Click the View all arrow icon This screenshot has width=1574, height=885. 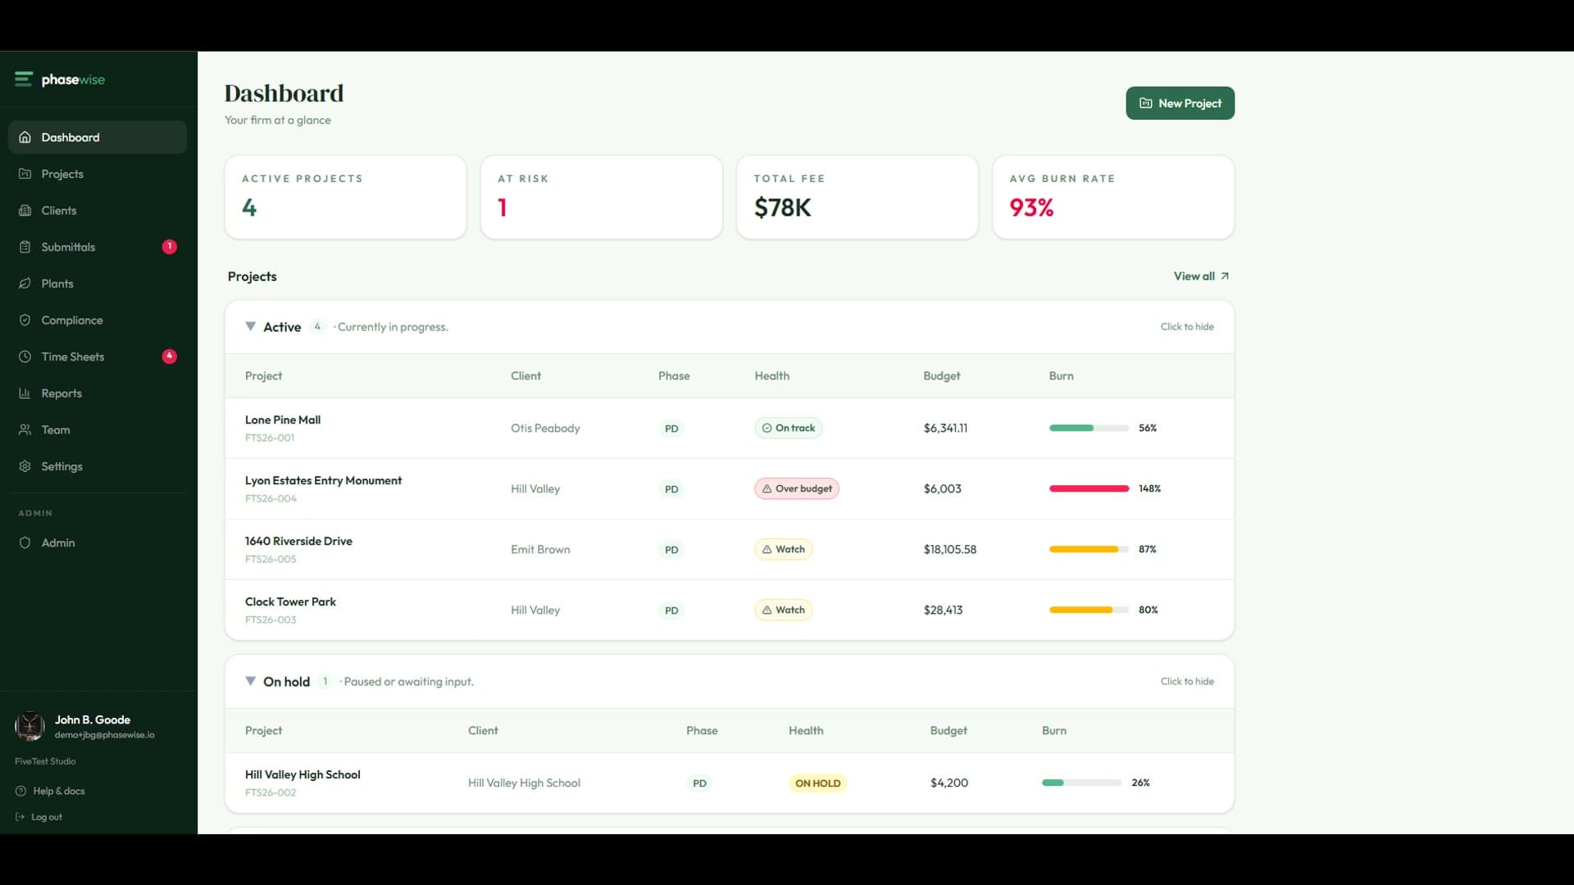tap(1225, 276)
